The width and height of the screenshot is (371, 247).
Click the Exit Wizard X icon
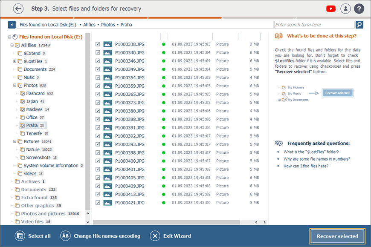click(155, 236)
